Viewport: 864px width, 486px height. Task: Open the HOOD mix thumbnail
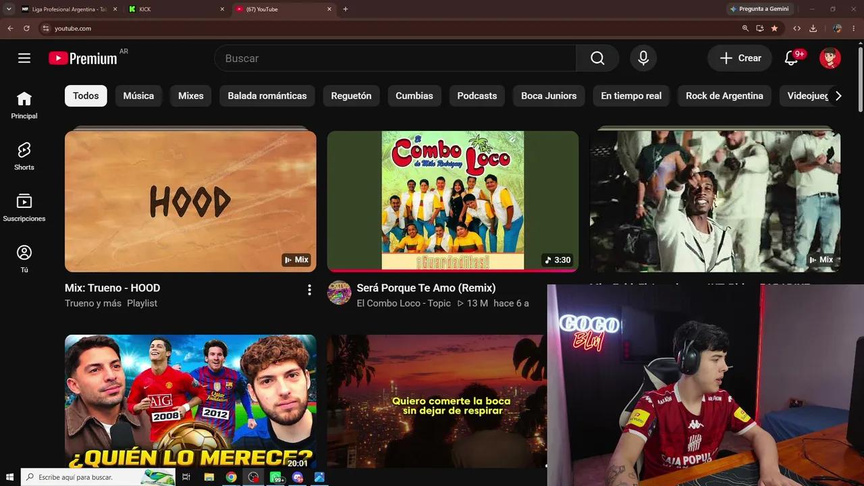[x=190, y=201]
